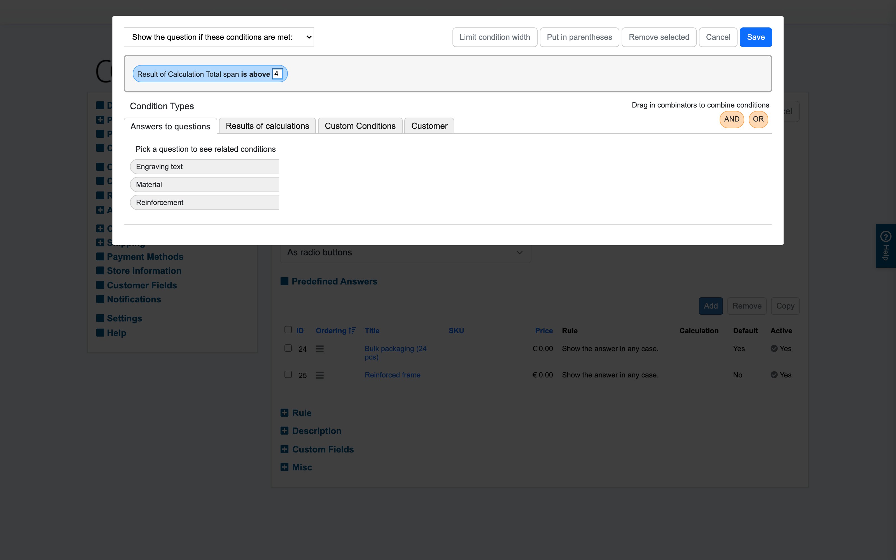Open the 'Bulk packaging (24 pcs)' answer link

click(x=395, y=353)
